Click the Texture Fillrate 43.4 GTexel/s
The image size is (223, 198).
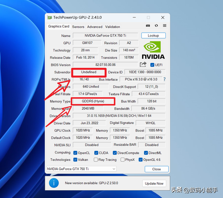coord(148,94)
